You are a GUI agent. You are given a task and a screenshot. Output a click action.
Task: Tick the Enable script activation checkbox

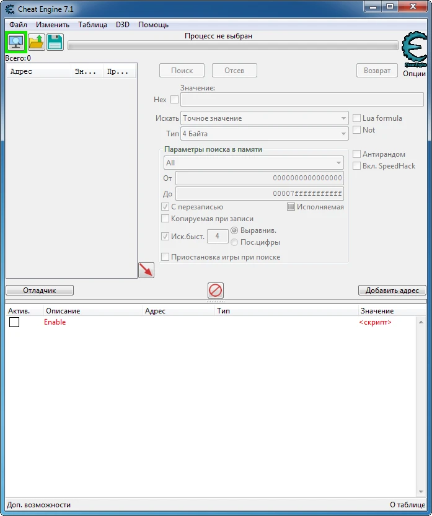tap(14, 322)
